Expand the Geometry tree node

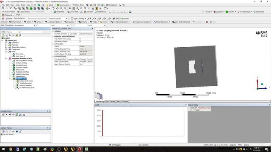[6, 43]
